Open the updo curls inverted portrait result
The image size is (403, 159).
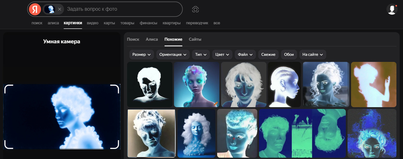click(326, 84)
